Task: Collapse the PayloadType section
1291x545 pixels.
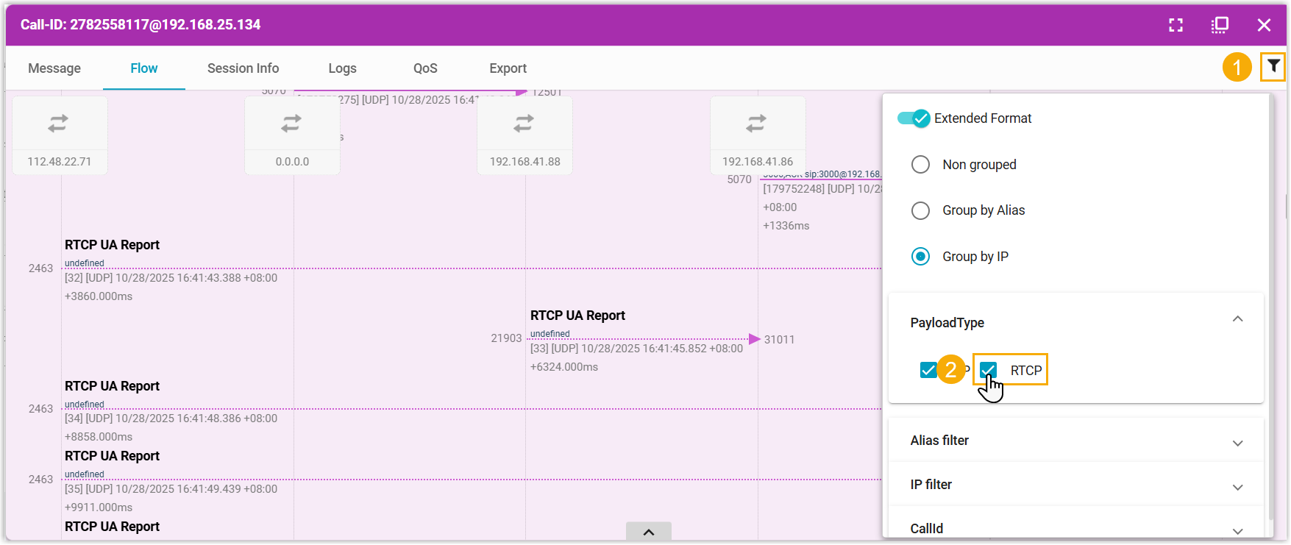Action: (1237, 319)
